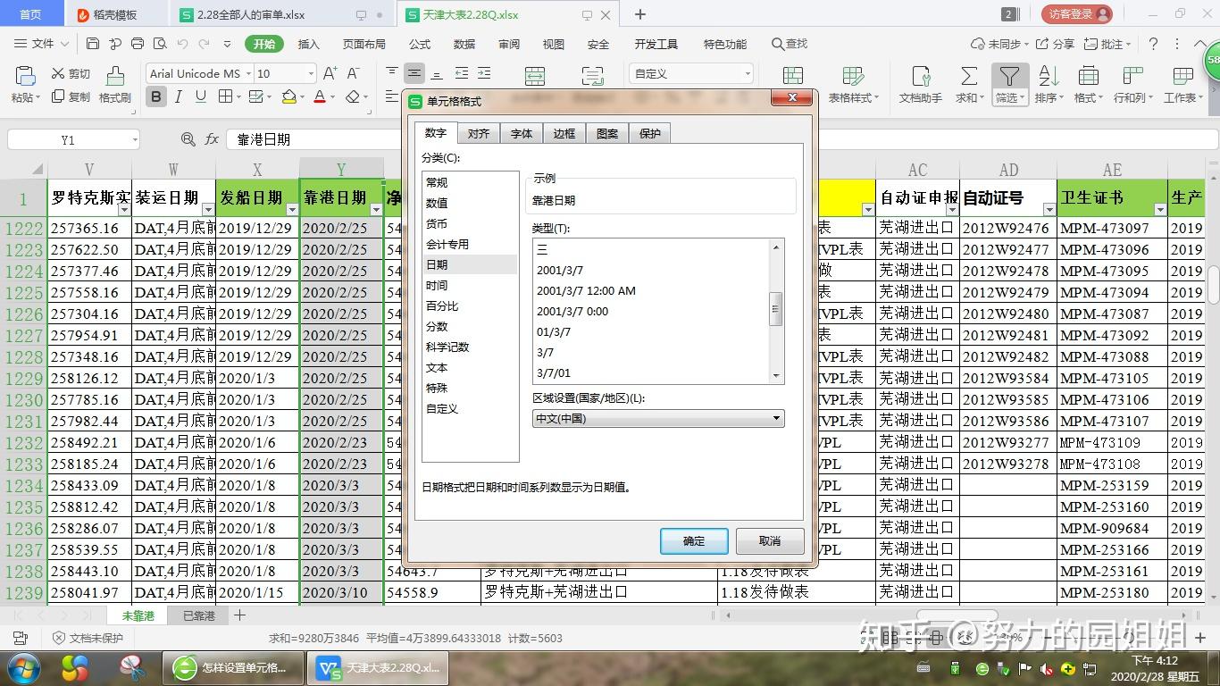Switch to the 对齐 tab in dialog
The image size is (1220, 686).
pos(479,133)
